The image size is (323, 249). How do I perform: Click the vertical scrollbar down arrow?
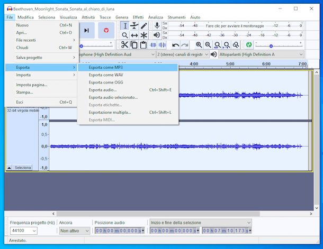317,208
